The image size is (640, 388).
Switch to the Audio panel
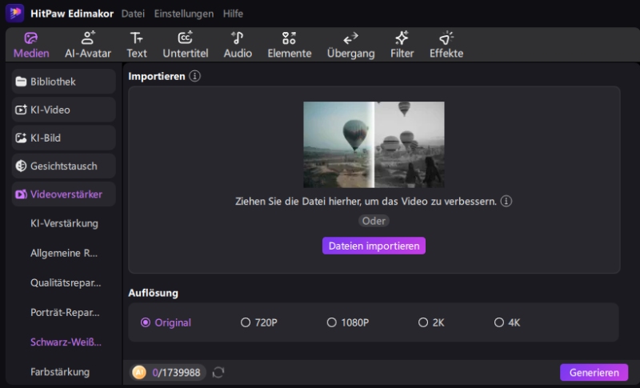[x=238, y=45]
